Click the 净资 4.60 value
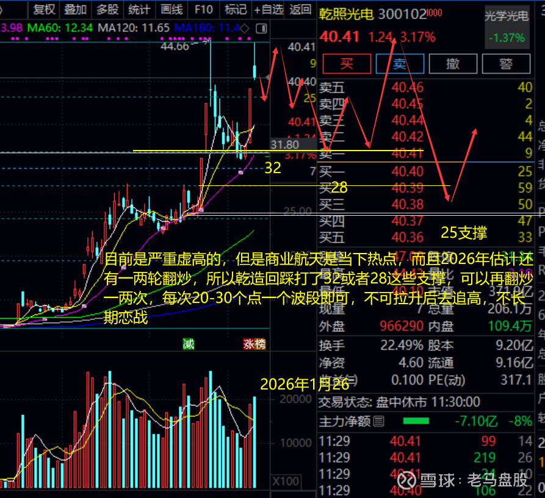The height and width of the screenshot is (498, 545). [411, 363]
